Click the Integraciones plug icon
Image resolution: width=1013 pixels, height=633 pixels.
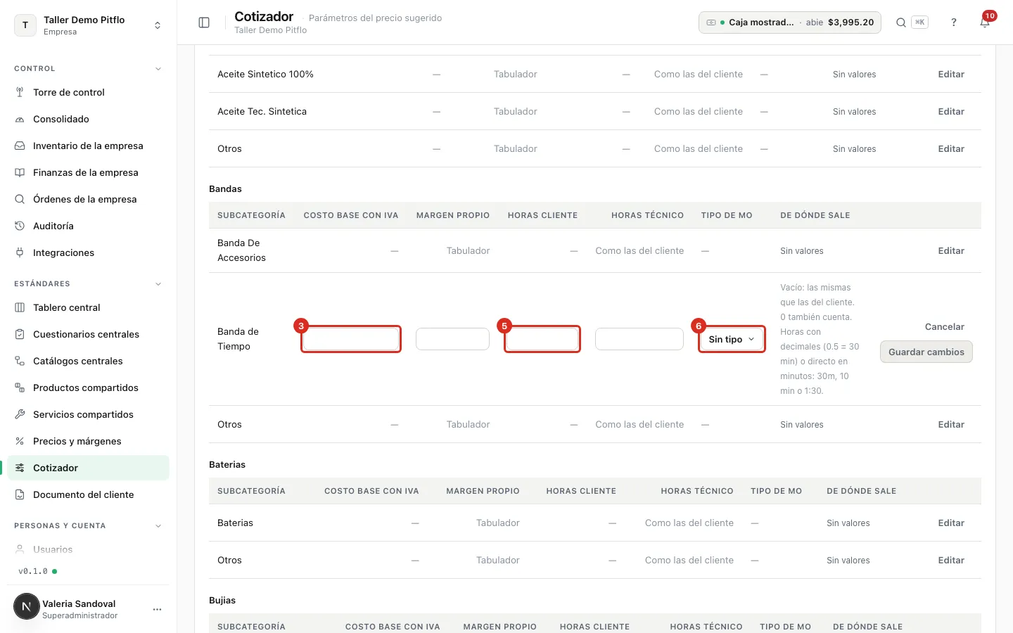(x=20, y=252)
